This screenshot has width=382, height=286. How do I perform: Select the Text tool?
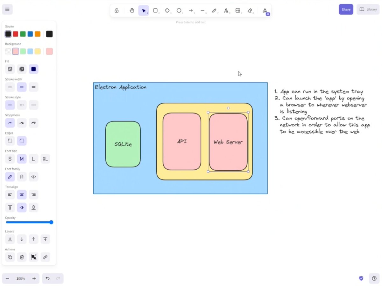226,11
